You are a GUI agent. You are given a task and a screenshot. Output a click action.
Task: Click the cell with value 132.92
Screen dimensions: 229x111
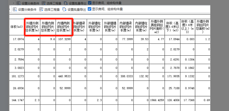pyautogui.click(x=141, y=76)
